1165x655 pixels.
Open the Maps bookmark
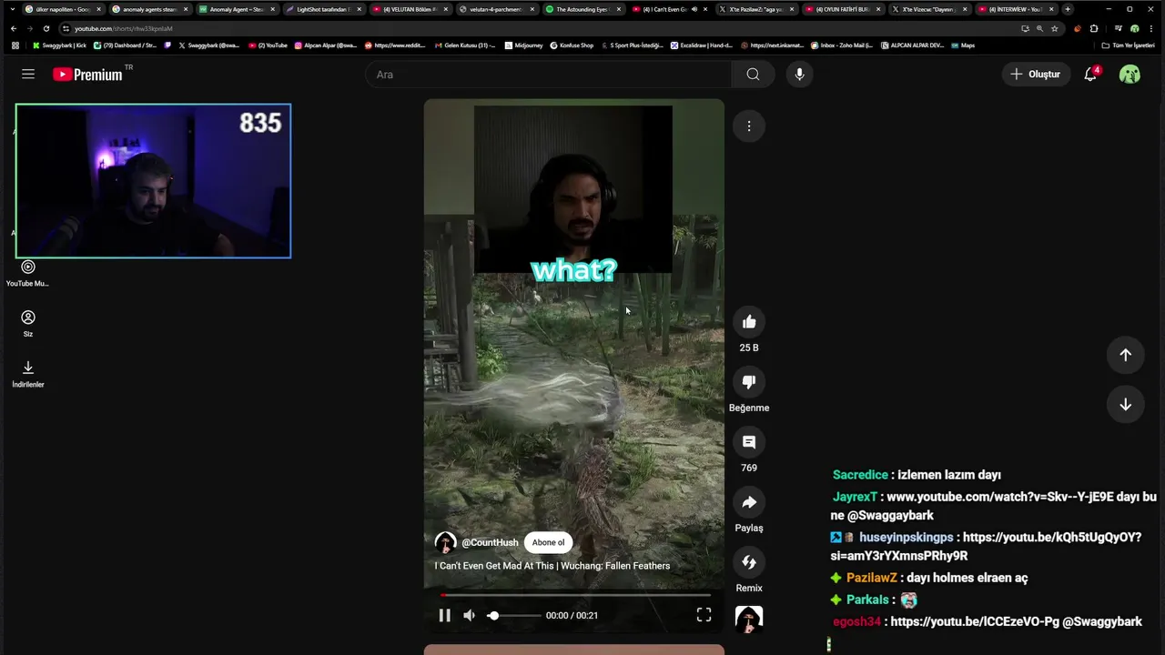pyautogui.click(x=963, y=45)
